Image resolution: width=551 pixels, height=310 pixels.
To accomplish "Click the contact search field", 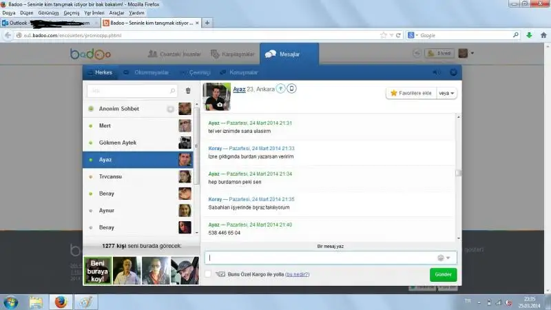I will [x=132, y=91].
